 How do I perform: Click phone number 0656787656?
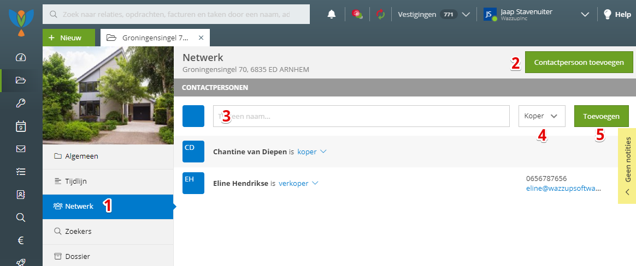click(546, 179)
